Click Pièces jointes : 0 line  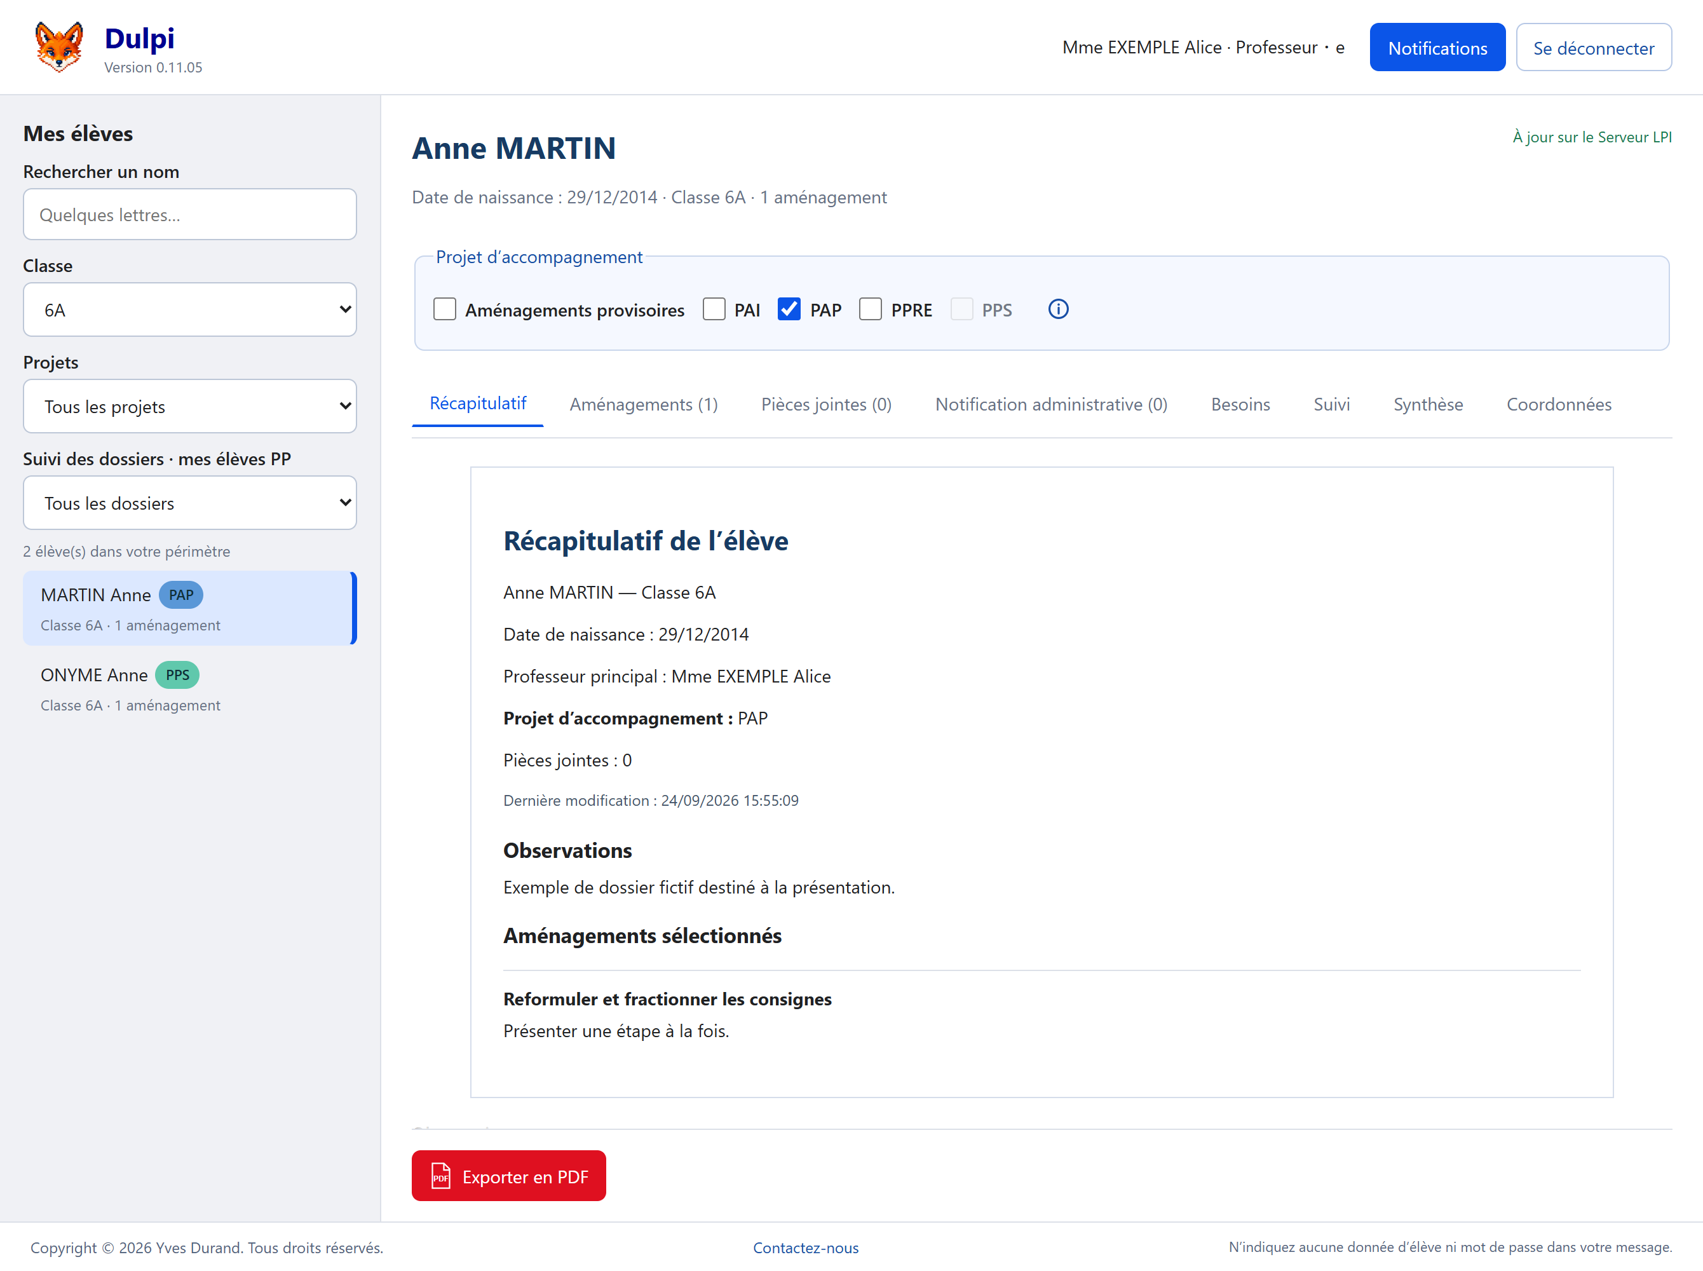[x=567, y=760]
